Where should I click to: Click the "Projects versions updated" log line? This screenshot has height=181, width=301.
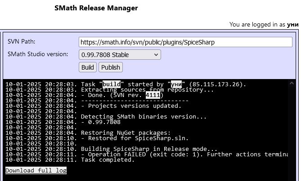pyautogui.click(x=131, y=106)
